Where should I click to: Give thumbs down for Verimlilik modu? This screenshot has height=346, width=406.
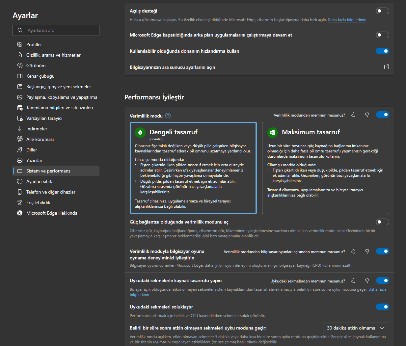pyautogui.click(x=367, y=115)
